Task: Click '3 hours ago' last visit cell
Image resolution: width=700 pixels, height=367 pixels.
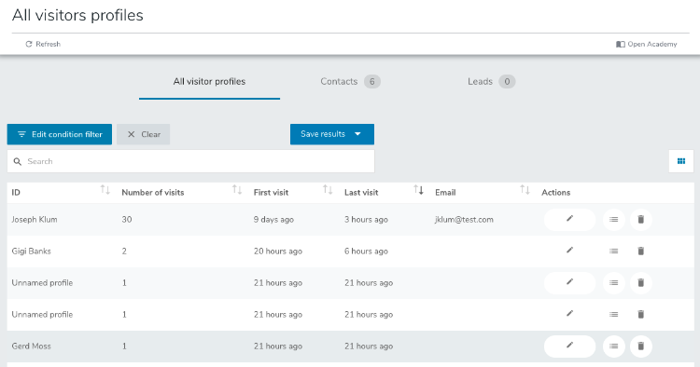Action: tap(366, 220)
